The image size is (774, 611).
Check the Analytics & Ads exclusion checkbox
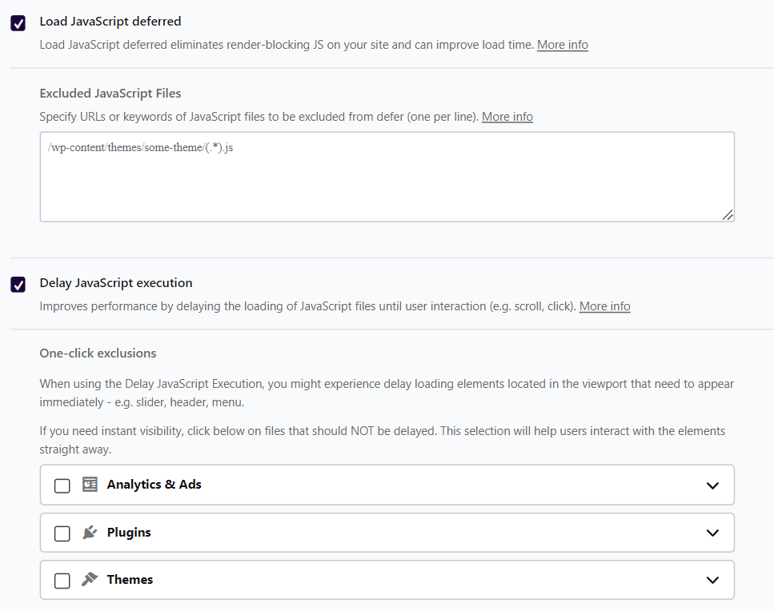coord(62,484)
